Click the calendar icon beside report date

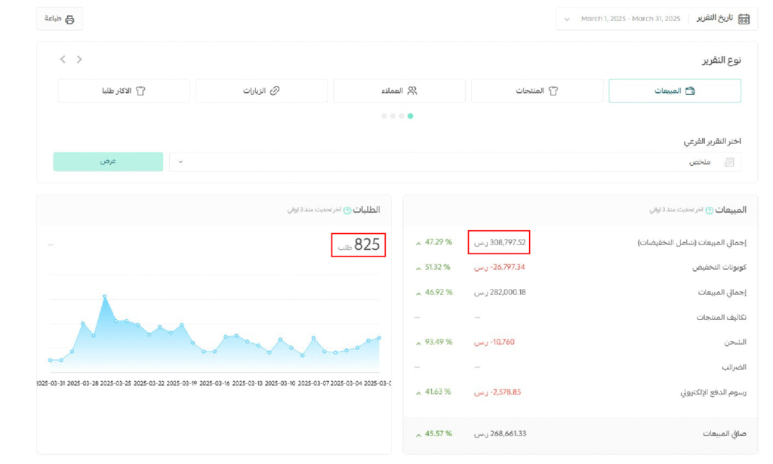pos(744,19)
